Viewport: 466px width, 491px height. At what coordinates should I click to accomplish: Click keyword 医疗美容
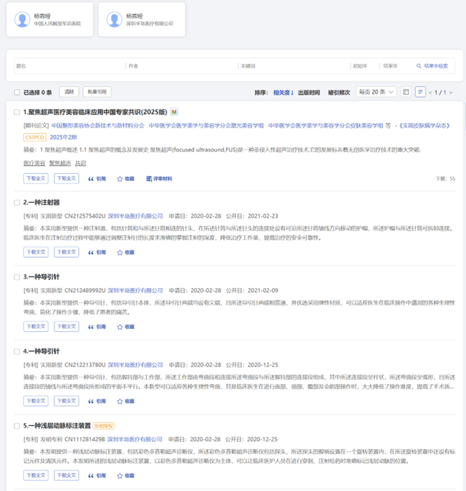tap(35, 163)
